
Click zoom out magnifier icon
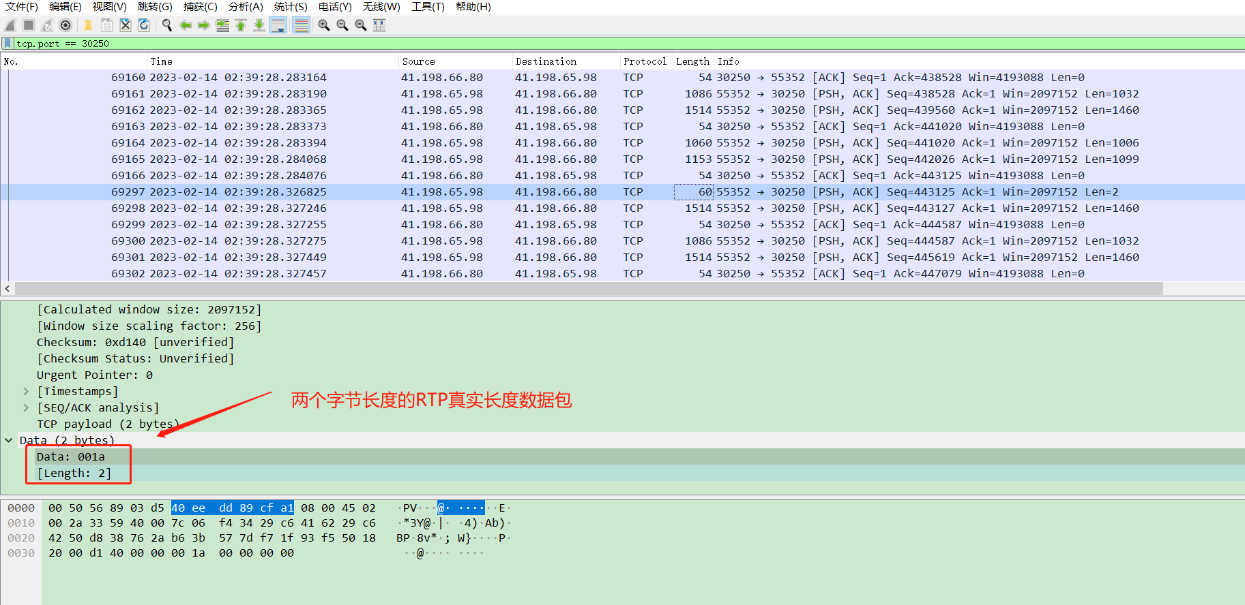tap(342, 25)
